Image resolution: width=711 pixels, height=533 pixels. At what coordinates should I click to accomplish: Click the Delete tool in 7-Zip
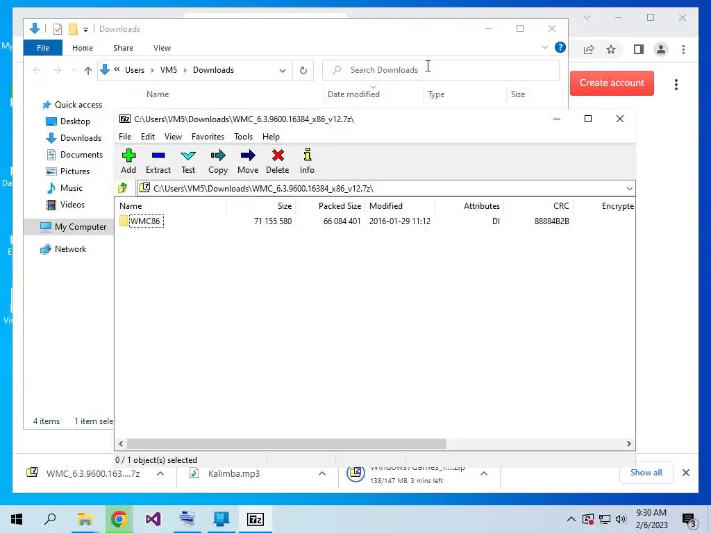point(278,162)
